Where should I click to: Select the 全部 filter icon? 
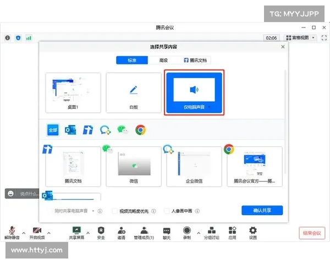[53, 130]
